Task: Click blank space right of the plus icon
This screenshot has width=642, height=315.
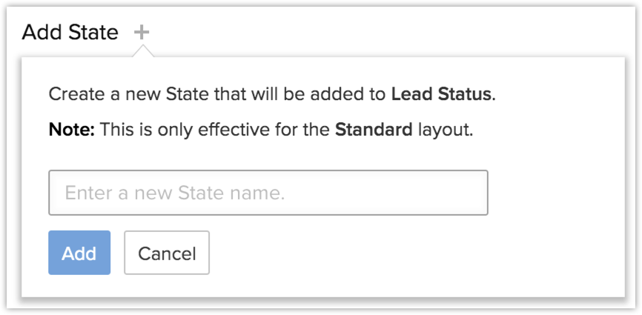Action: tap(371, 32)
